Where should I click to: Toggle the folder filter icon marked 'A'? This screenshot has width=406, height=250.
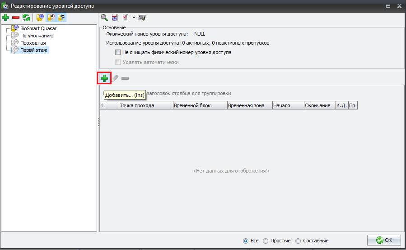coord(51,18)
